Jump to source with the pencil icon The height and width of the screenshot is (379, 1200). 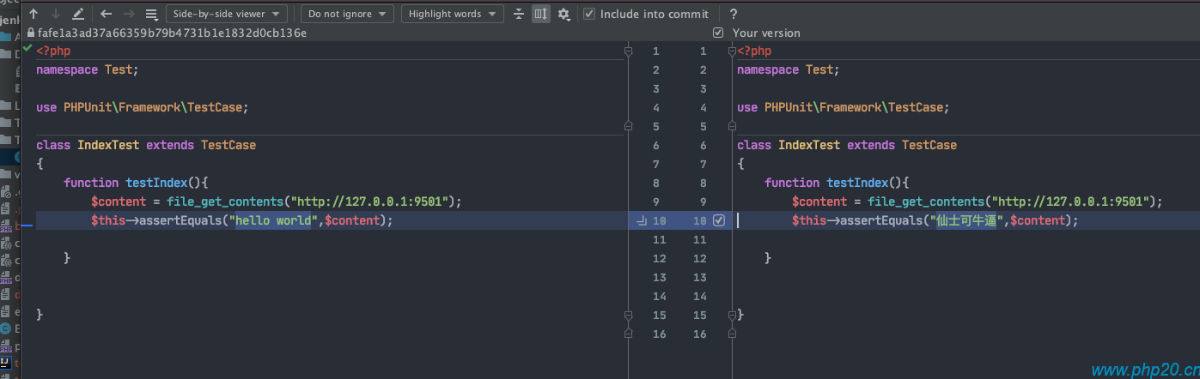[78, 14]
